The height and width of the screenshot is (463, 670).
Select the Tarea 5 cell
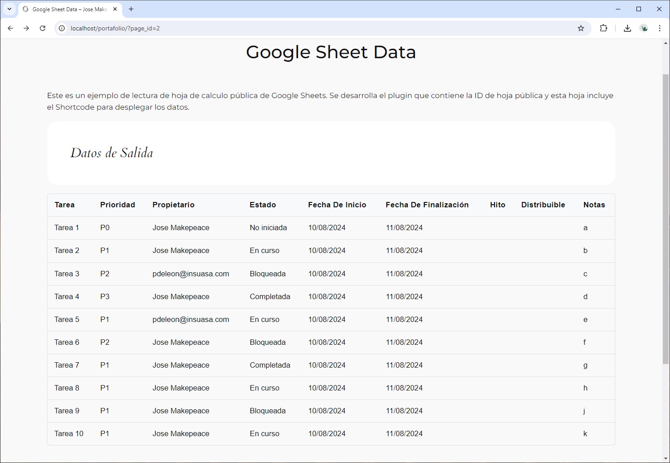point(67,319)
